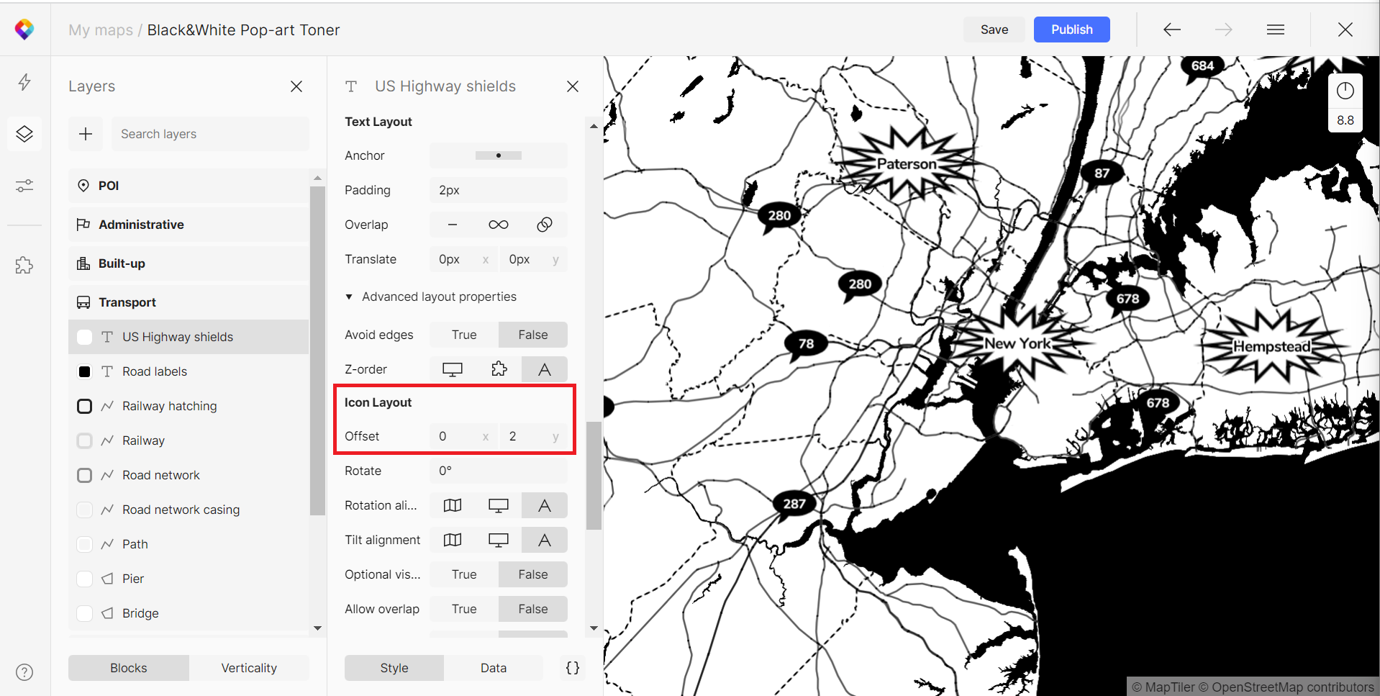Expand the Transport layer group
The width and height of the screenshot is (1380, 696).
pyautogui.click(x=127, y=302)
